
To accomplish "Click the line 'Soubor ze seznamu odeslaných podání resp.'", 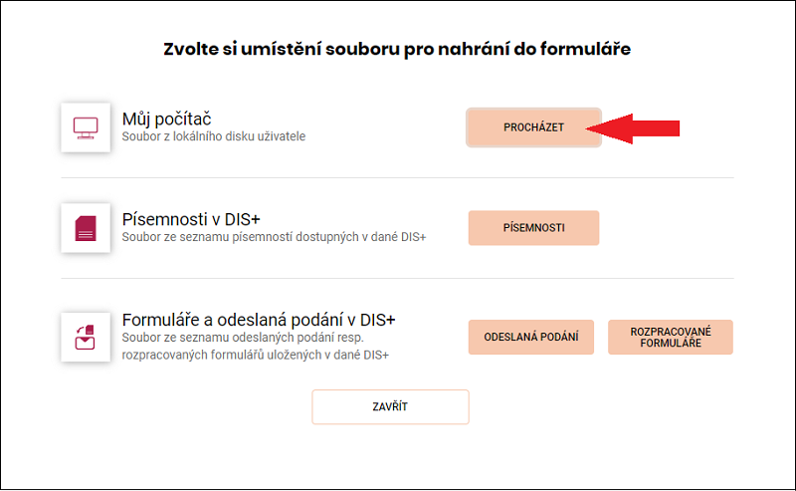I will tap(243, 338).
